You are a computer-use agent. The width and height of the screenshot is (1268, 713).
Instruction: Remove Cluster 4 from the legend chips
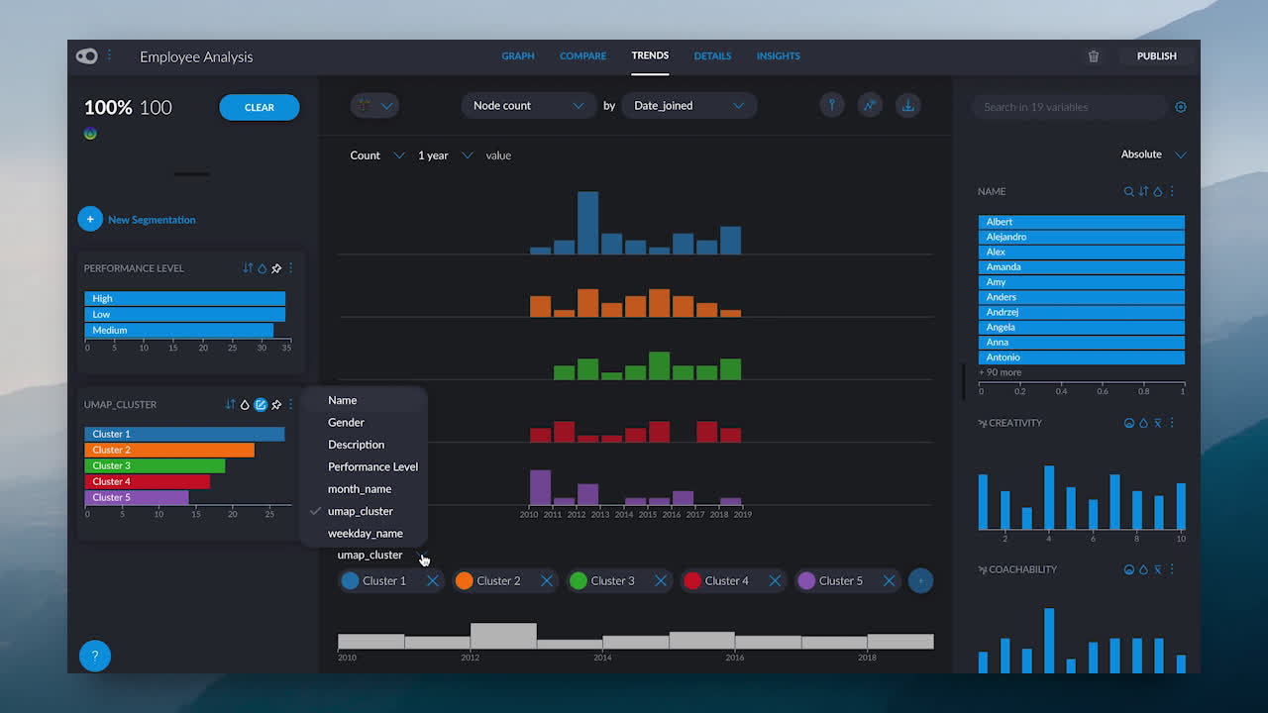click(x=777, y=580)
